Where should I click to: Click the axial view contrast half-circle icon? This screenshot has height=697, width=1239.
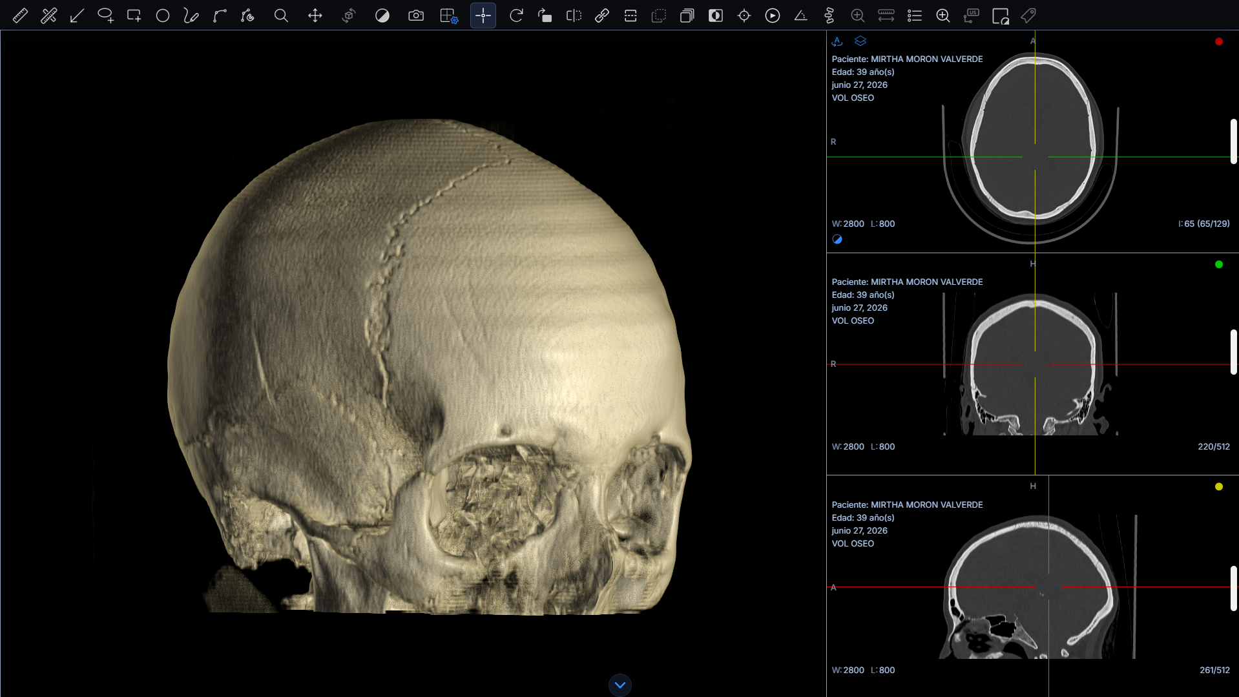click(x=837, y=239)
